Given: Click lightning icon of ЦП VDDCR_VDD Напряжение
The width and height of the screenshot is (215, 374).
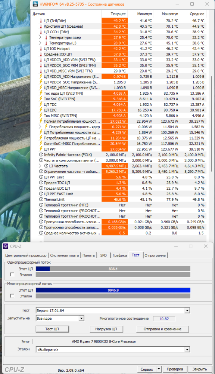Looking at the screenshot, I should tap(41, 77).
